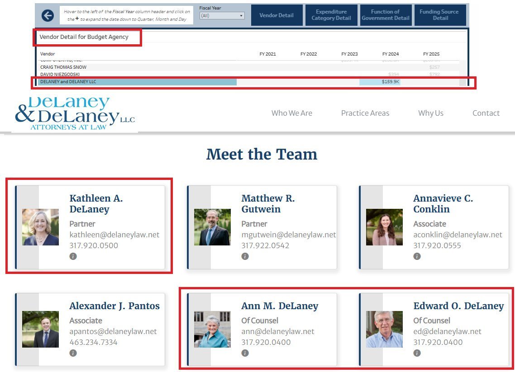The width and height of the screenshot is (515, 372).
Task: Open the Why Us menu item
Action: coord(430,113)
